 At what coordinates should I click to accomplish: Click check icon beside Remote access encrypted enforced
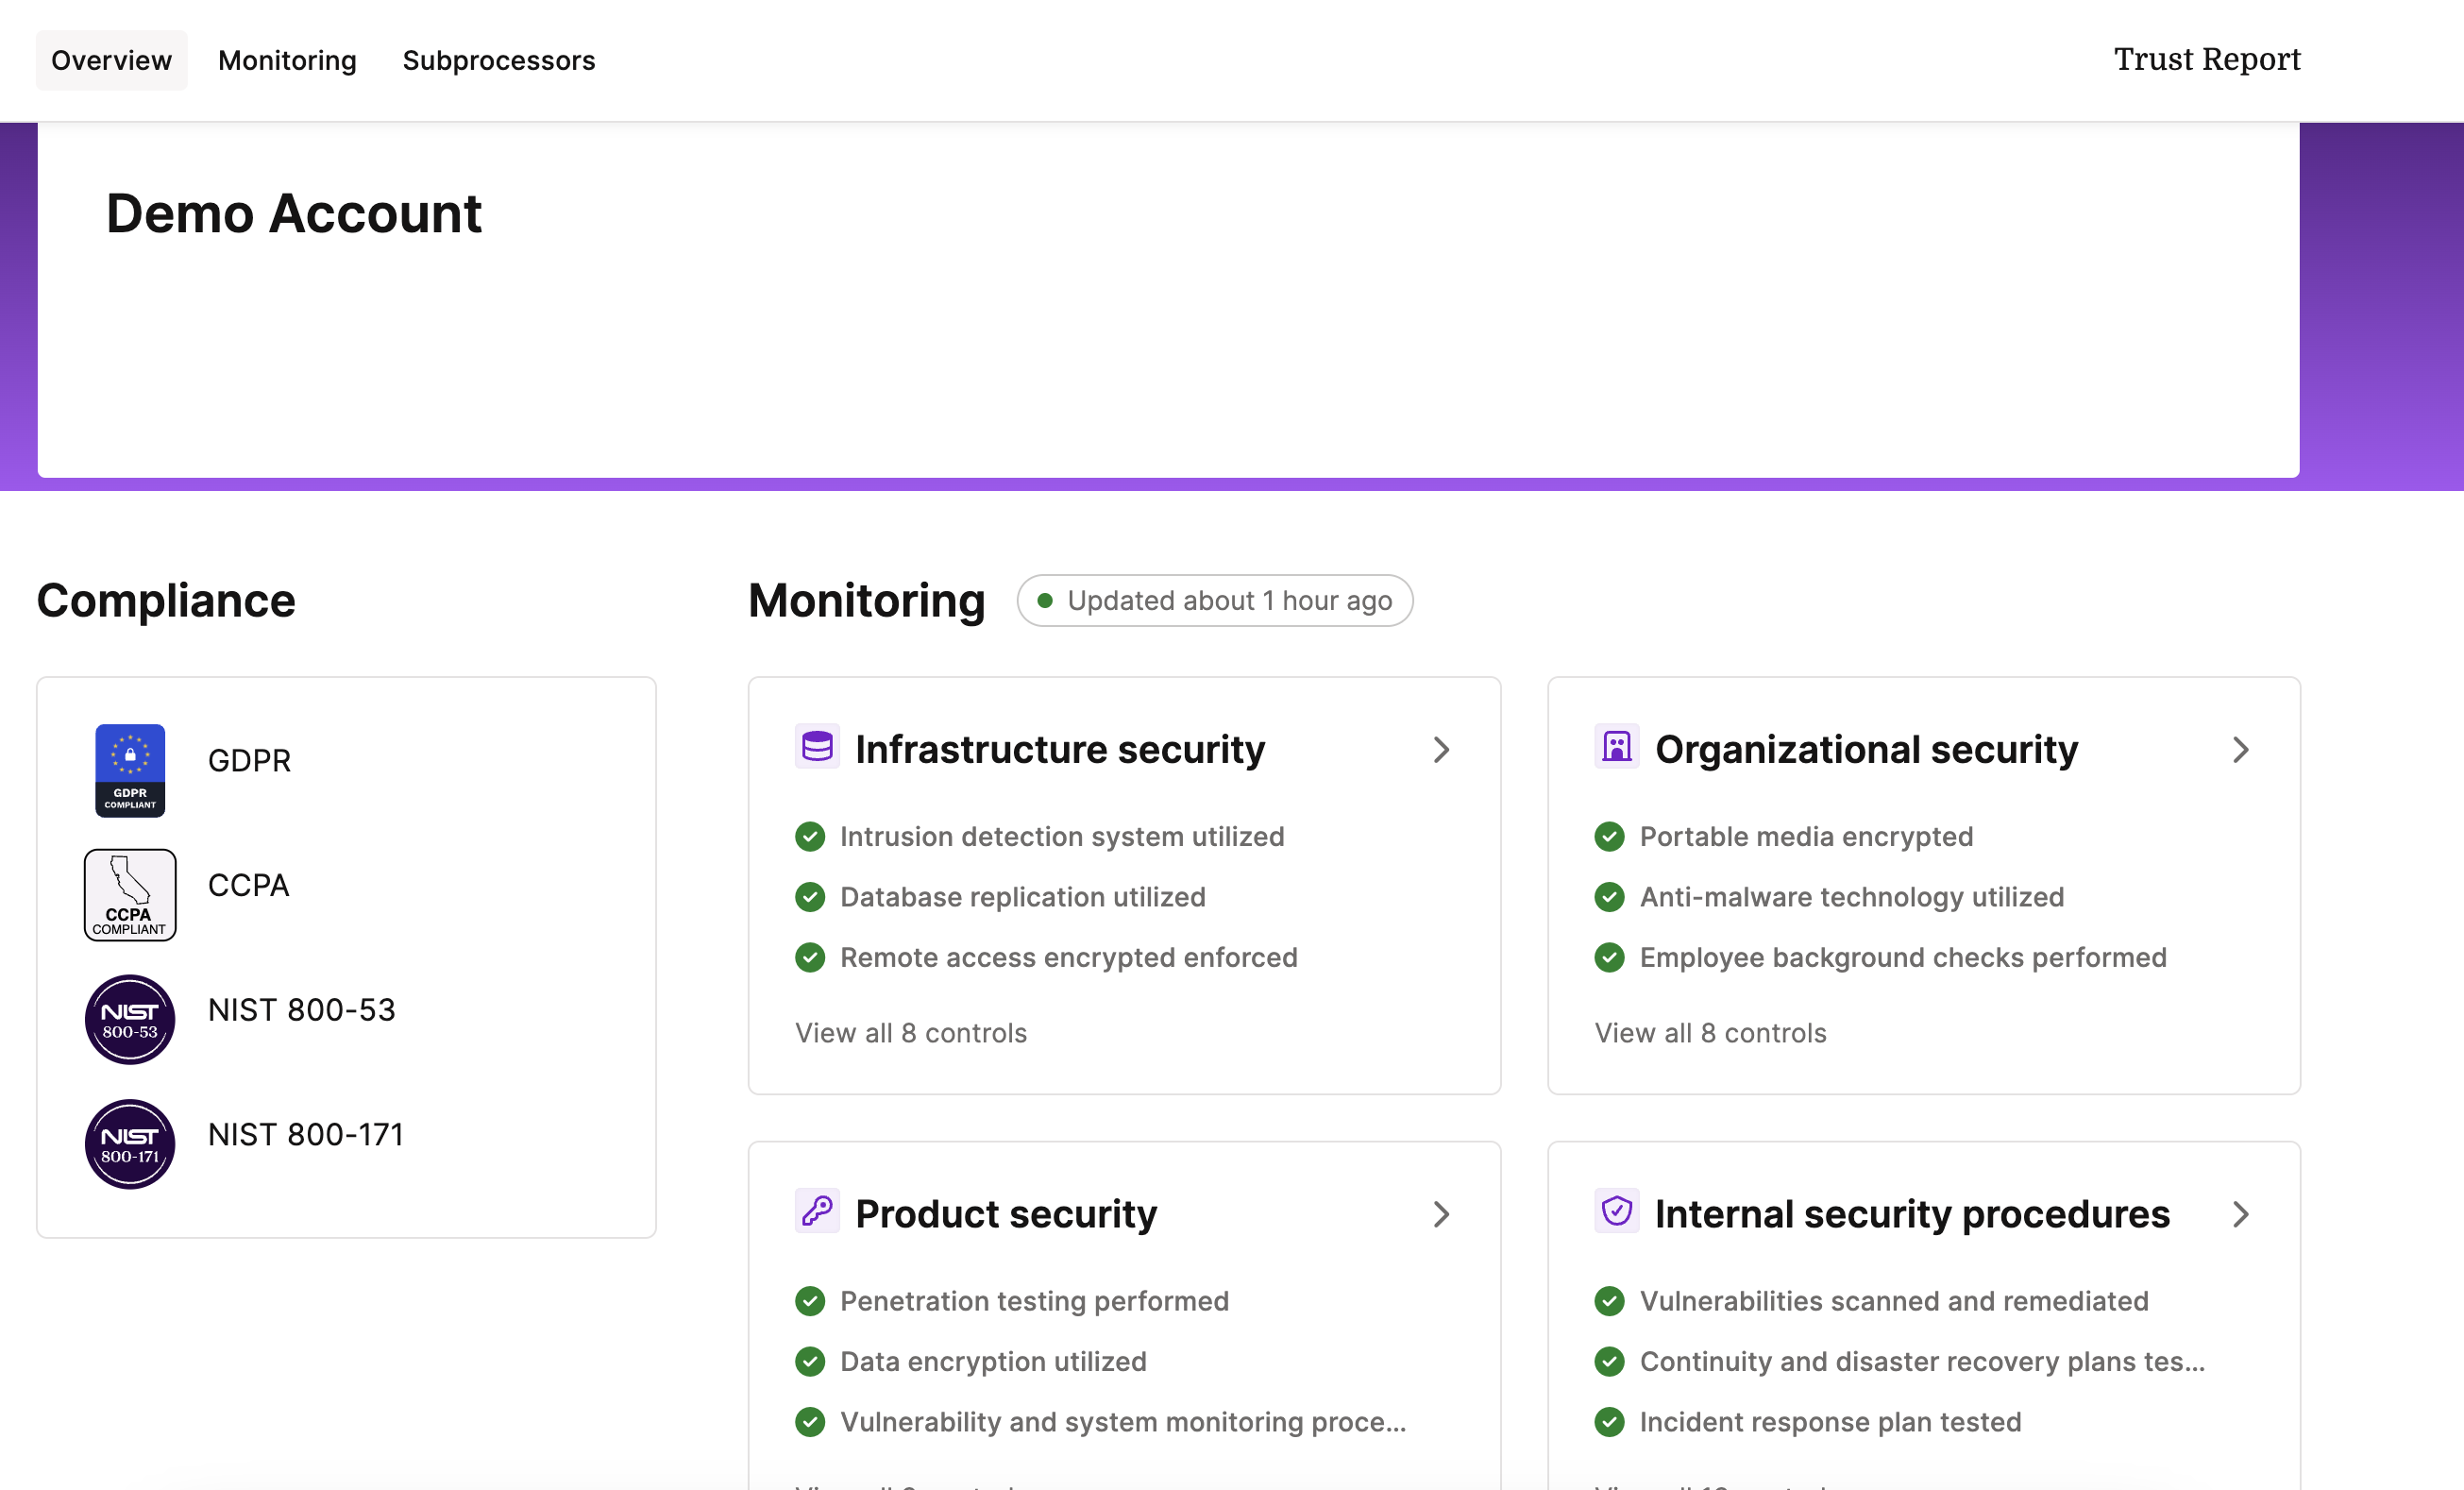(x=810, y=957)
